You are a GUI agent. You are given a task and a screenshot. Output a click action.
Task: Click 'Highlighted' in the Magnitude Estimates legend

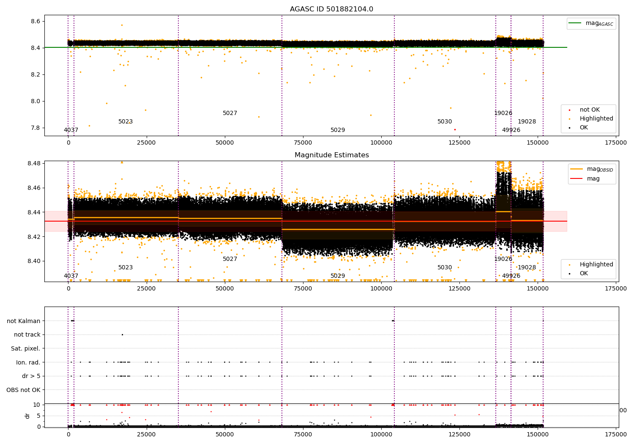[x=596, y=264]
